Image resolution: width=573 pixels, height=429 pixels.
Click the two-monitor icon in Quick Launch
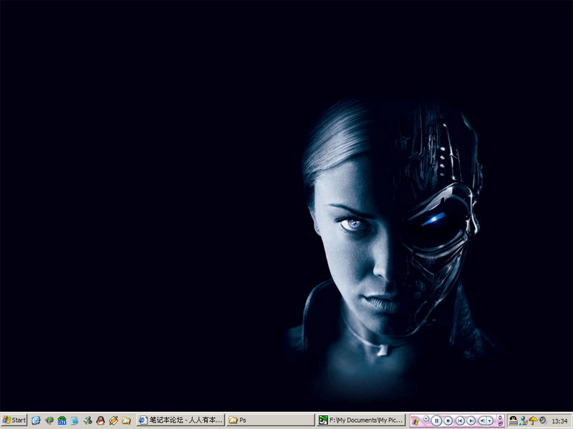point(49,420)
